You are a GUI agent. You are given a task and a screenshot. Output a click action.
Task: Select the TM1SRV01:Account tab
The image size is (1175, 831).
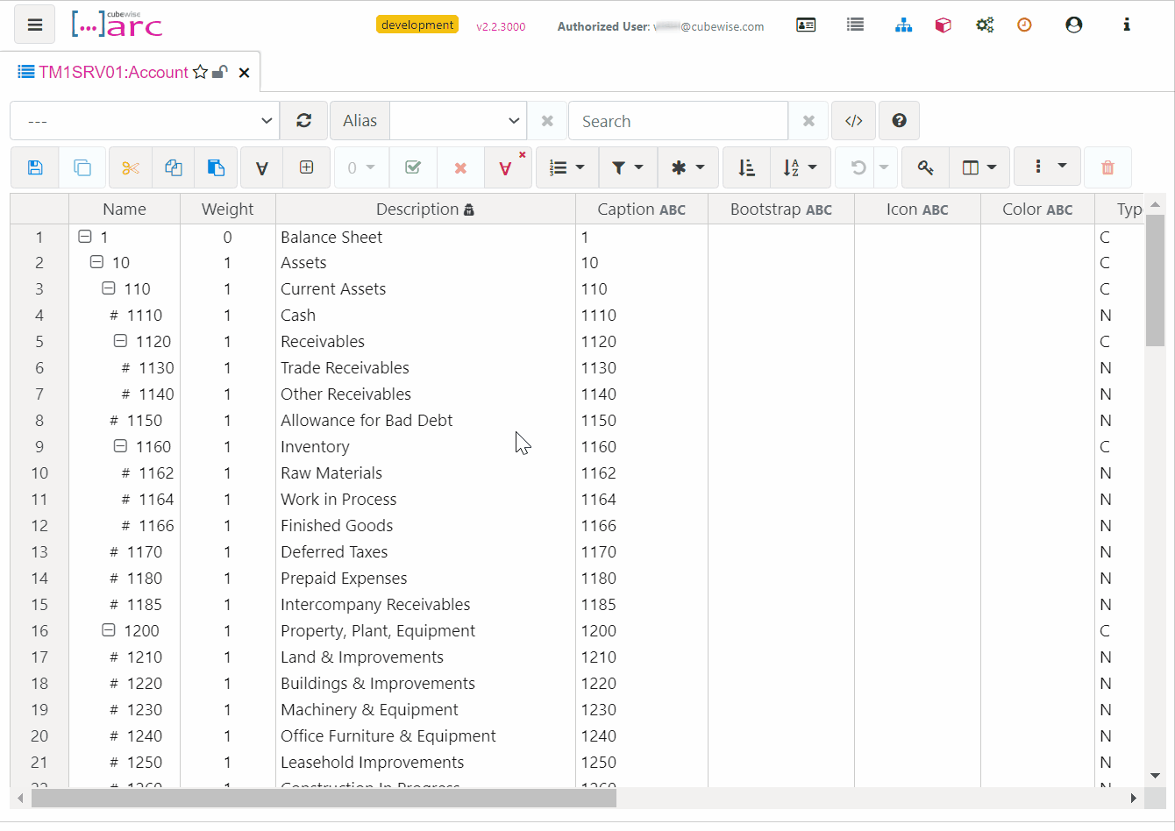pos(113,72)
